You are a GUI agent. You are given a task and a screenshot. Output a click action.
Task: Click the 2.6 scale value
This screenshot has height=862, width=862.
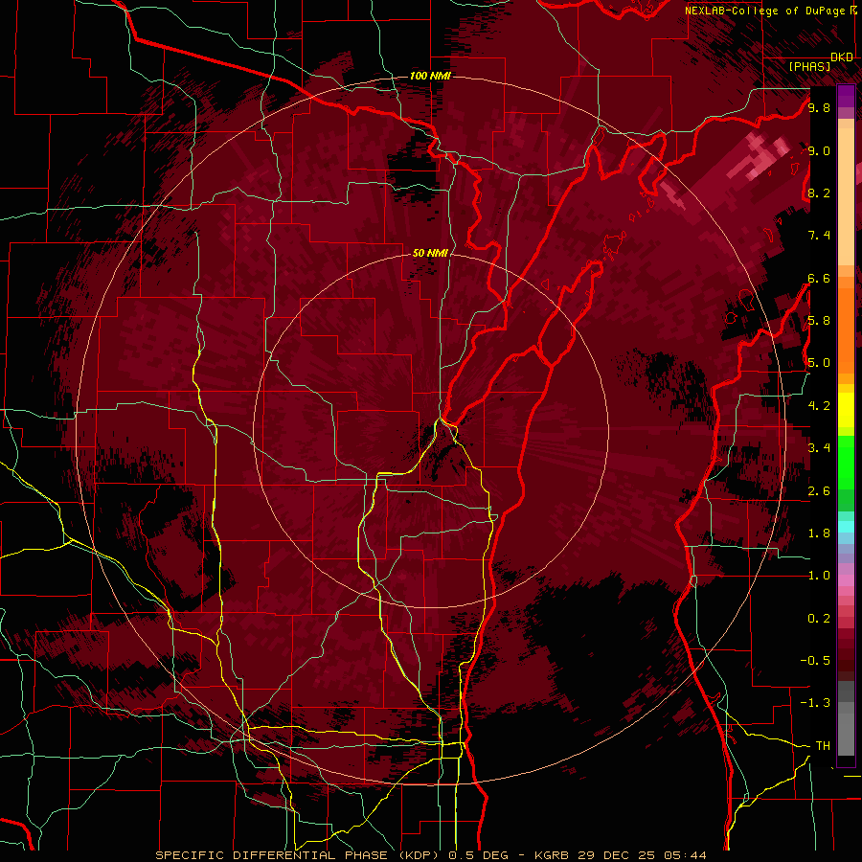819,491
